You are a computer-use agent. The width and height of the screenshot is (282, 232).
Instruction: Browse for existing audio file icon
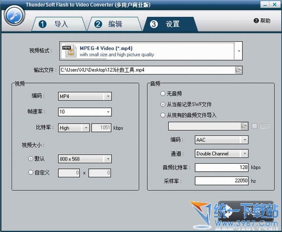pyautogui.click(x=244, y=126)
